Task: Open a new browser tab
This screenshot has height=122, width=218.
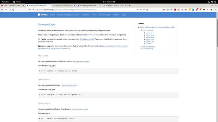Action: point(130,6)
